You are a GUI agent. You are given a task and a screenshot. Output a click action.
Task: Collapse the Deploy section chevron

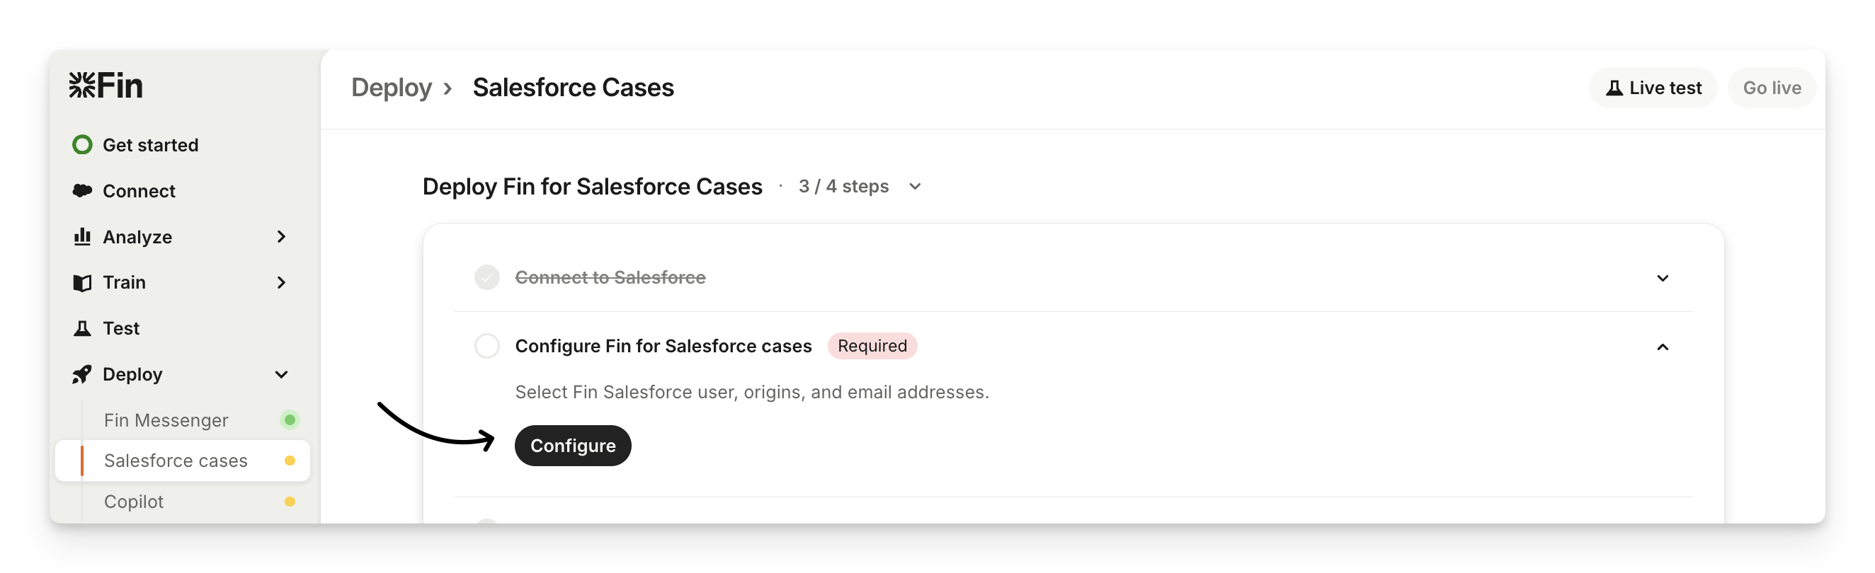point(281,374)
